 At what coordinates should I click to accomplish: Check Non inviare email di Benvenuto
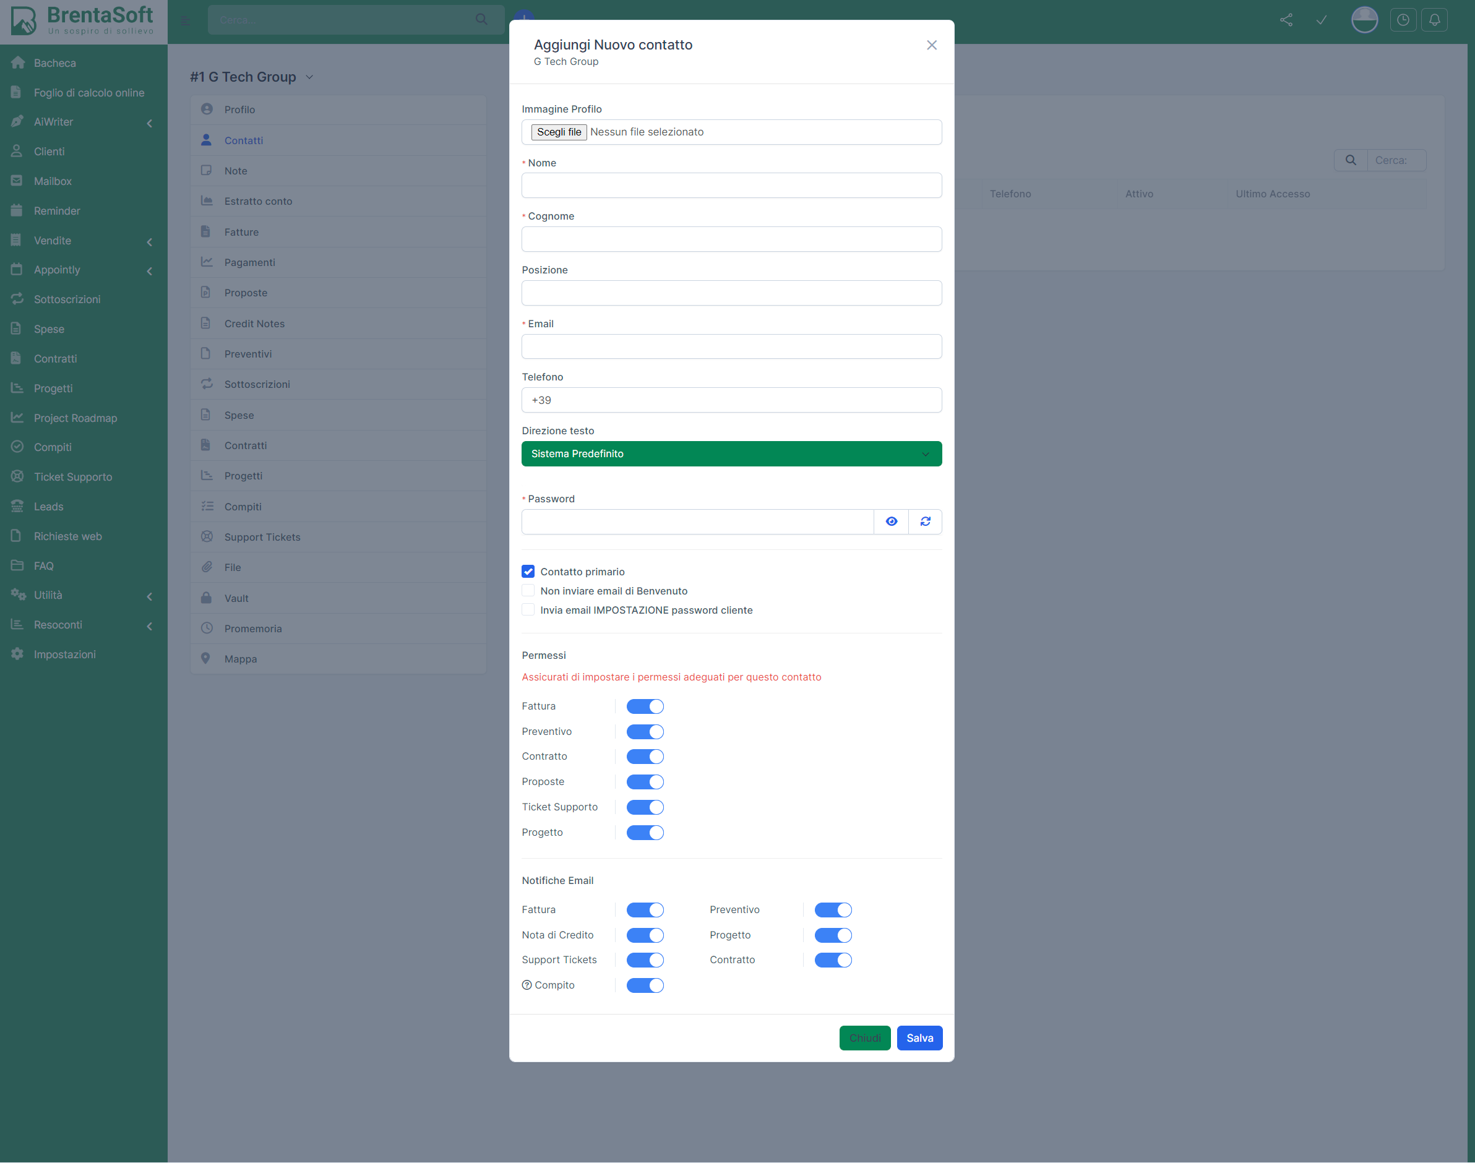coord(528,590)
